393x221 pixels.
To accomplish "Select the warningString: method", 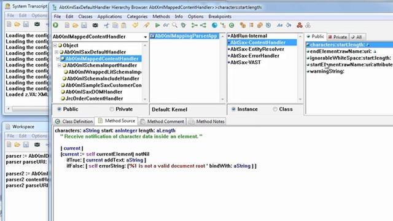I will tap(327, 71).
